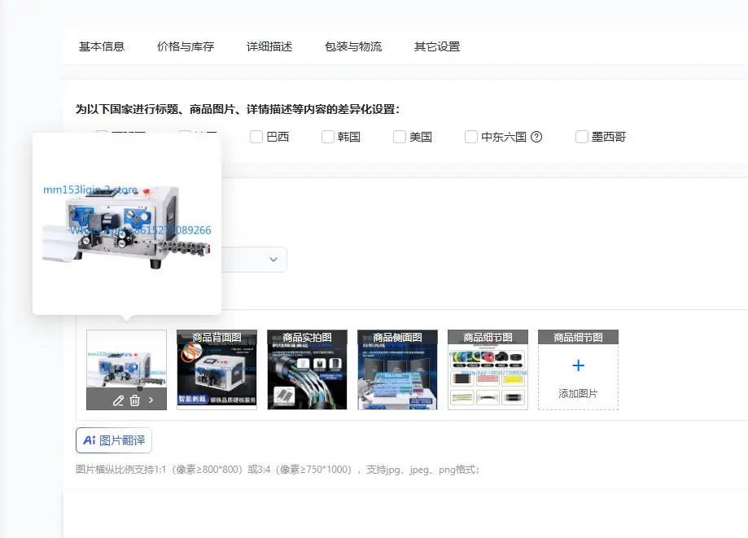Check the 中东六国 checkbox

click(x=470, y=137)
